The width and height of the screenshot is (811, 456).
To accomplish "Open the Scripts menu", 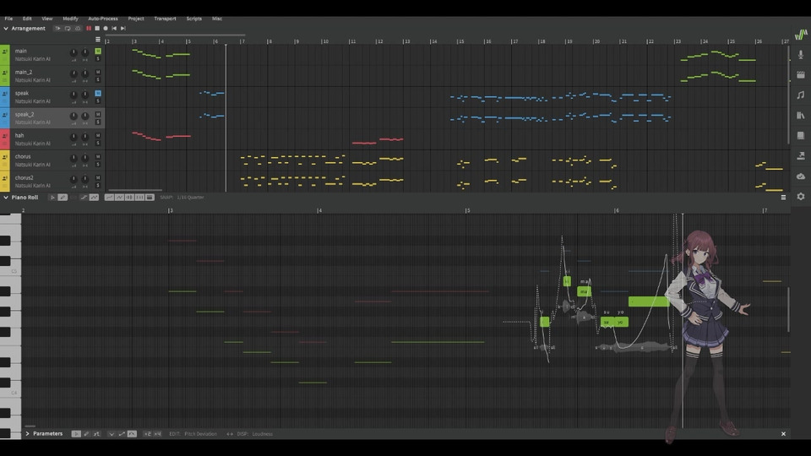I will coord(193,18).
